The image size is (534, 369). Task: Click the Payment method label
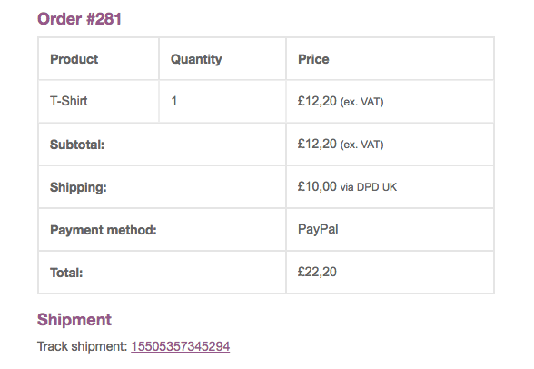104,230
